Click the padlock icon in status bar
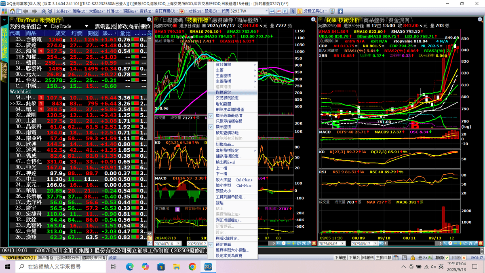 tap(413, 258)
